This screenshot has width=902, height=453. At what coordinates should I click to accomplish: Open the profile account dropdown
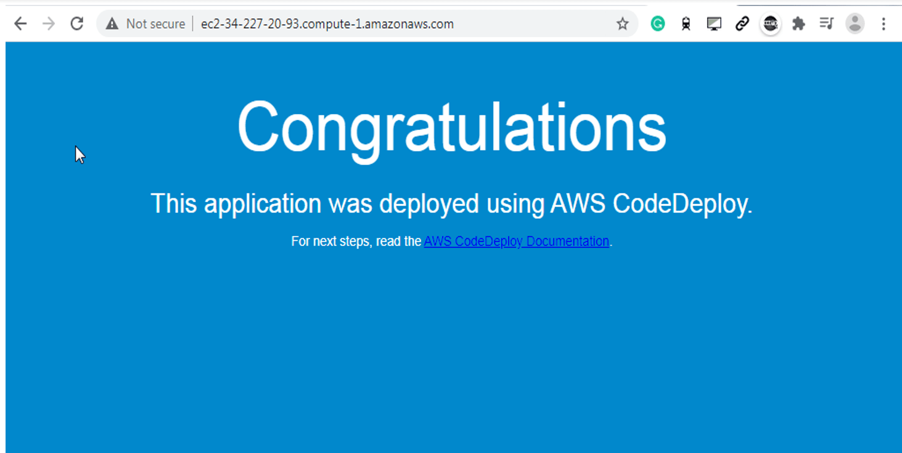click(x=855, y=23)
